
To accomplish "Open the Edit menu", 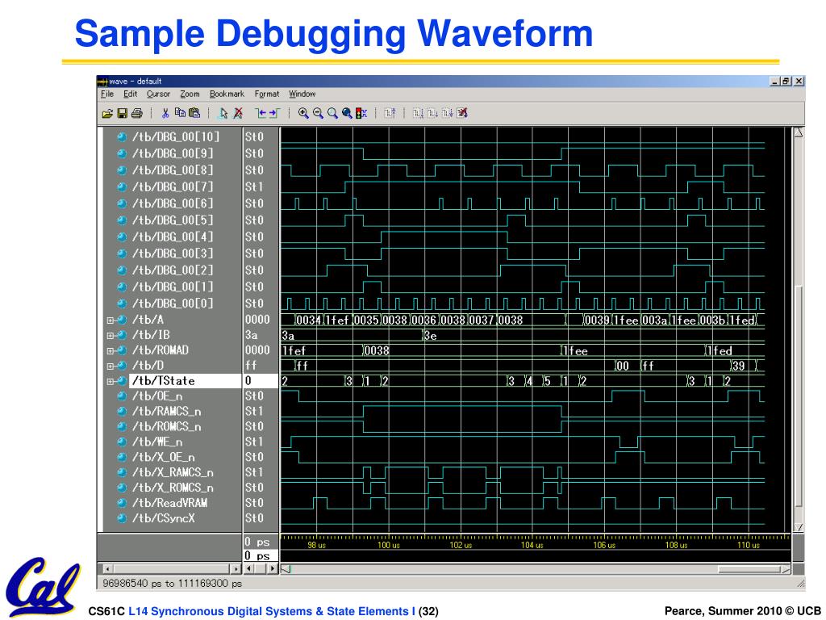I will tap(130, 94).
